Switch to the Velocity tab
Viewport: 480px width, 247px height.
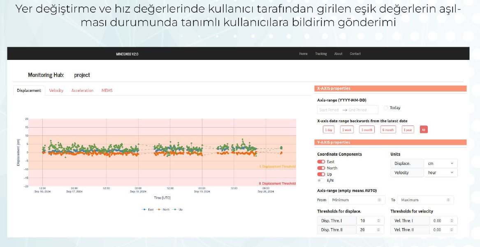[56, 90]
